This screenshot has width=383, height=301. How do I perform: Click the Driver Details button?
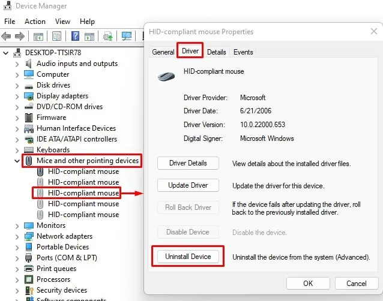[188, 163]
